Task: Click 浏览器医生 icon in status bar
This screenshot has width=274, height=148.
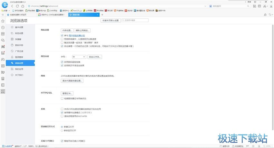Action: pyautogui.click(x=238, y=146)
